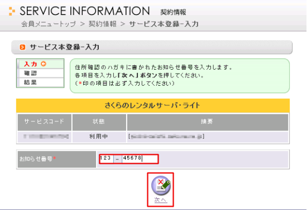307x210 pixels.
Task: Click the 状態 column header
Action: tap(99, 122)
